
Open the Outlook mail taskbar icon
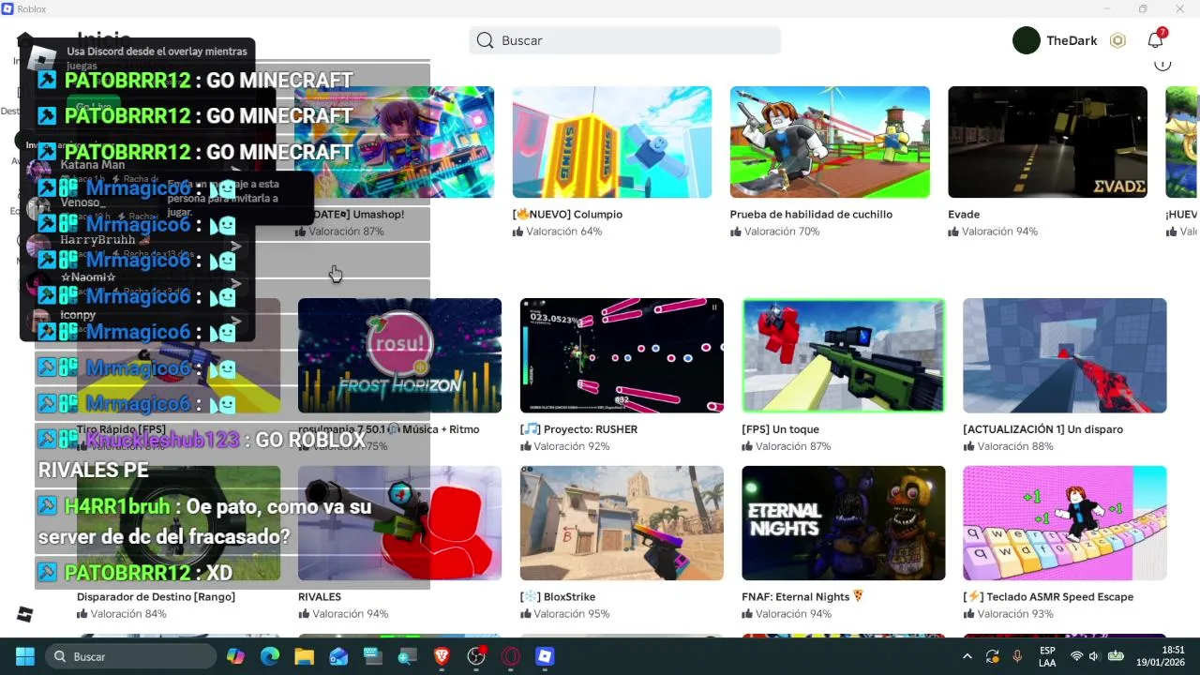338,656
